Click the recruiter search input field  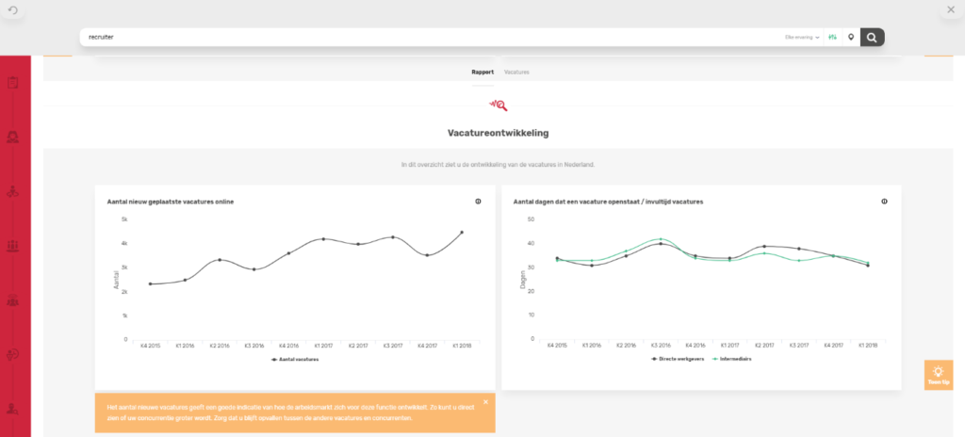tap(431, 37)
